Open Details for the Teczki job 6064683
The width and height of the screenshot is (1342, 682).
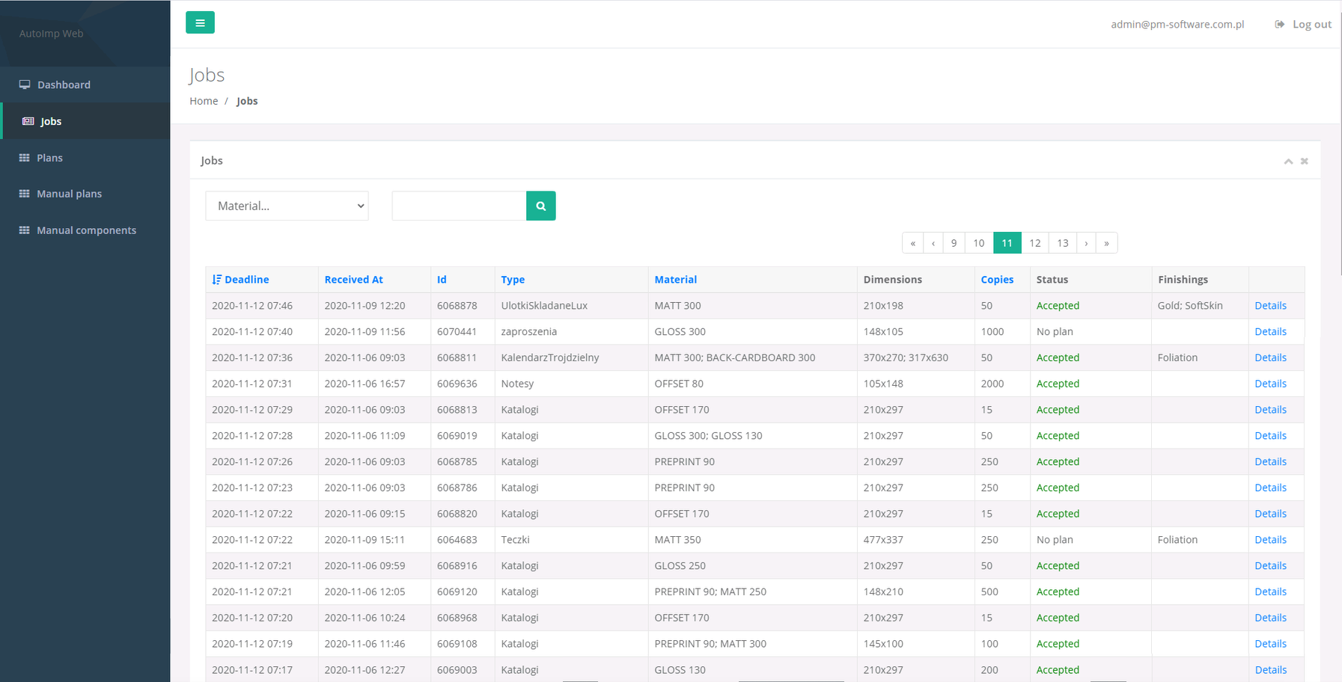pyautogui.click(x=1270, y=540)
